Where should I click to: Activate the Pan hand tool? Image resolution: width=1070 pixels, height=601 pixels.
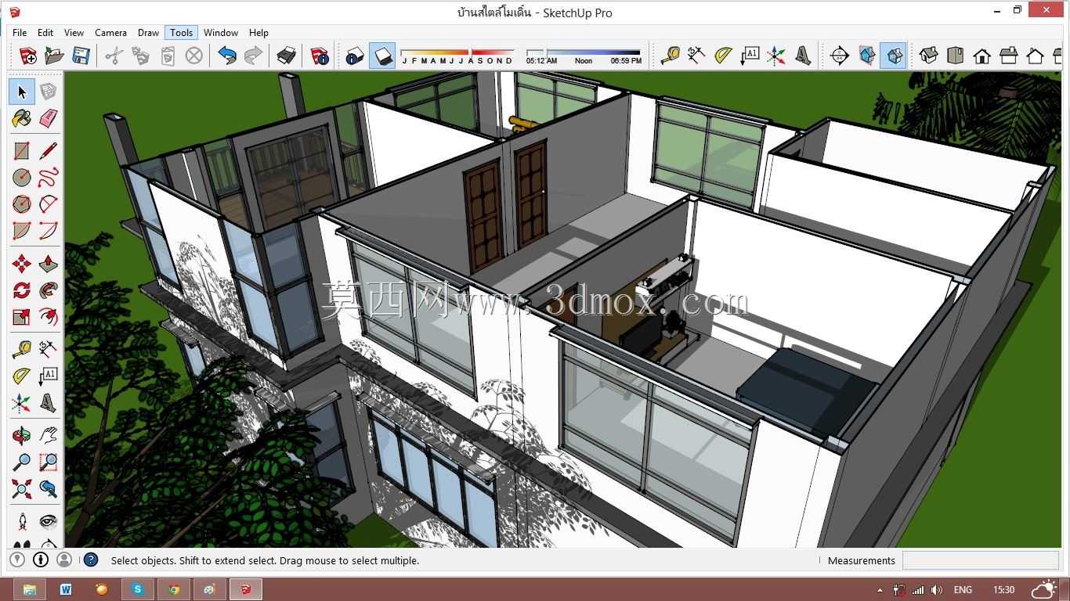tap(49, 435)
